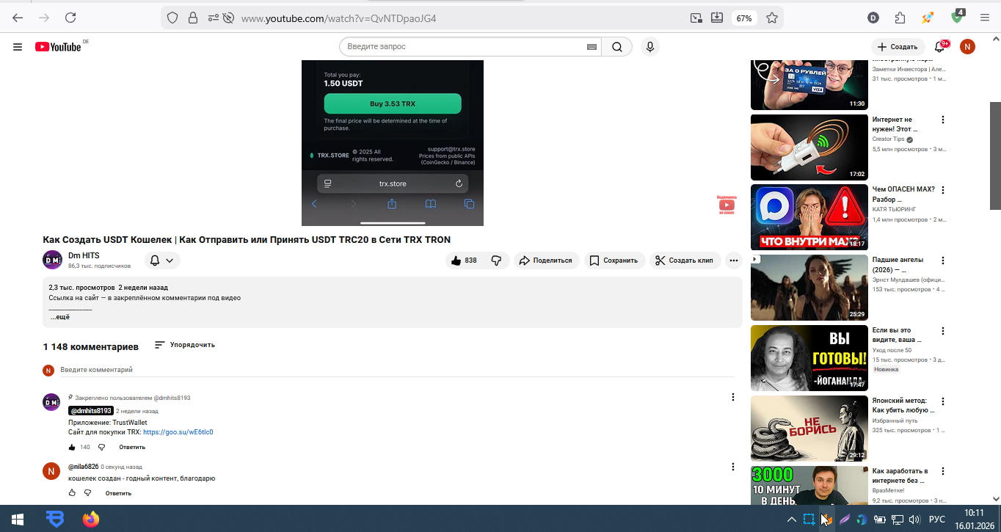1001x532 pixels.
Task: Open the 'Падшие ангелы' video thumbnail
Action: pyautogui.click(x=809, y=288)
